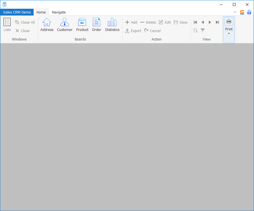Viewport: 254px width, 211px height.
Task: Click the Print printer icon
Action: (229, 22)
